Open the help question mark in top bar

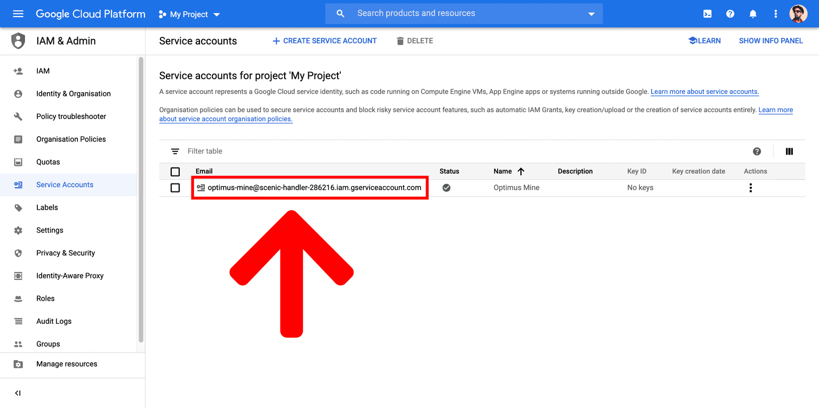coord(730,13)
